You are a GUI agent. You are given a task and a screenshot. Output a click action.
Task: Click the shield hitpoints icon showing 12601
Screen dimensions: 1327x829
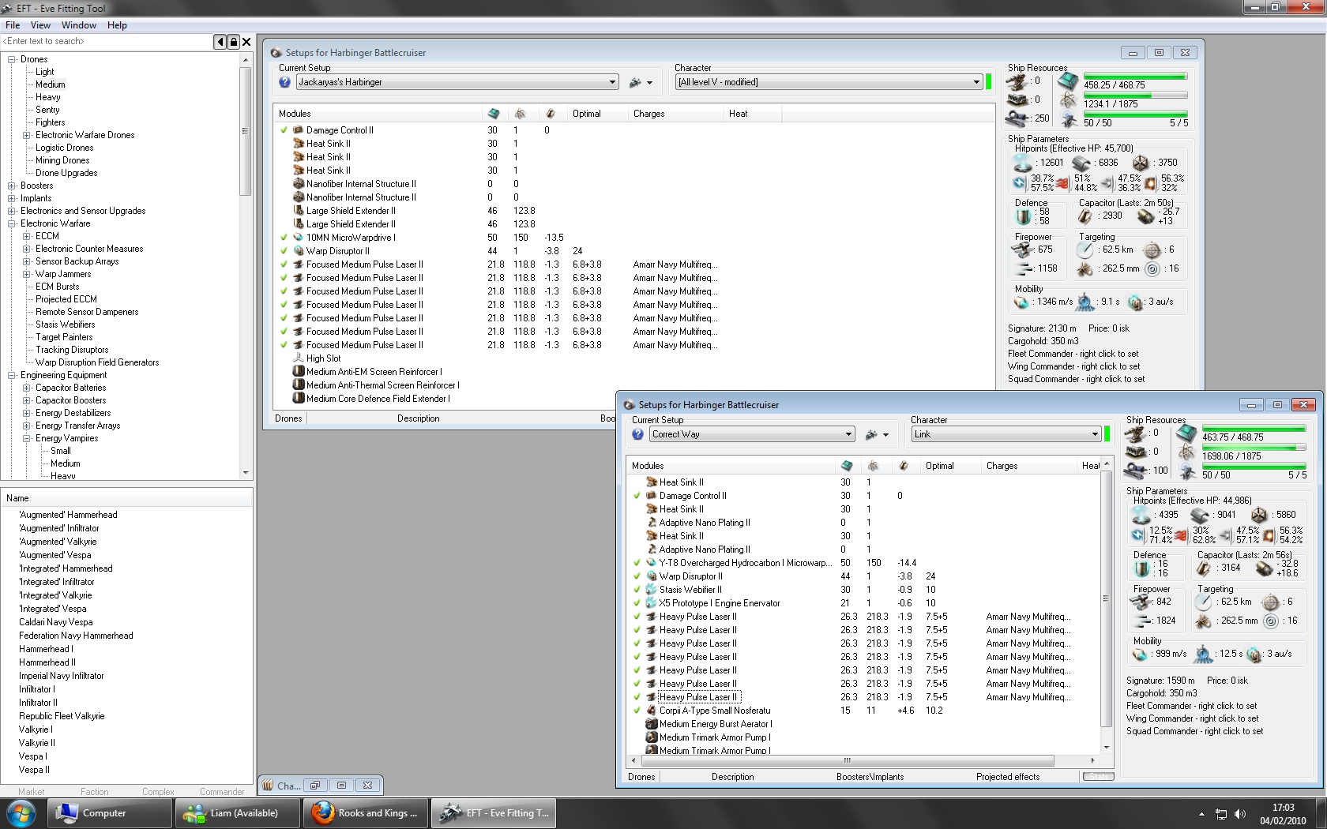point(1023,163)
